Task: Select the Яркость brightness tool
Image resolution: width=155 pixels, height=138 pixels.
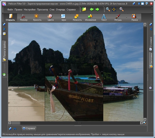Action: click(x=37, y=17)
